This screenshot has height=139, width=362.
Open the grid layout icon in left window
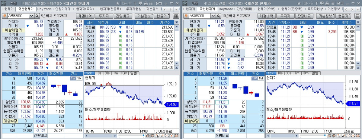[x=176, y=16]
